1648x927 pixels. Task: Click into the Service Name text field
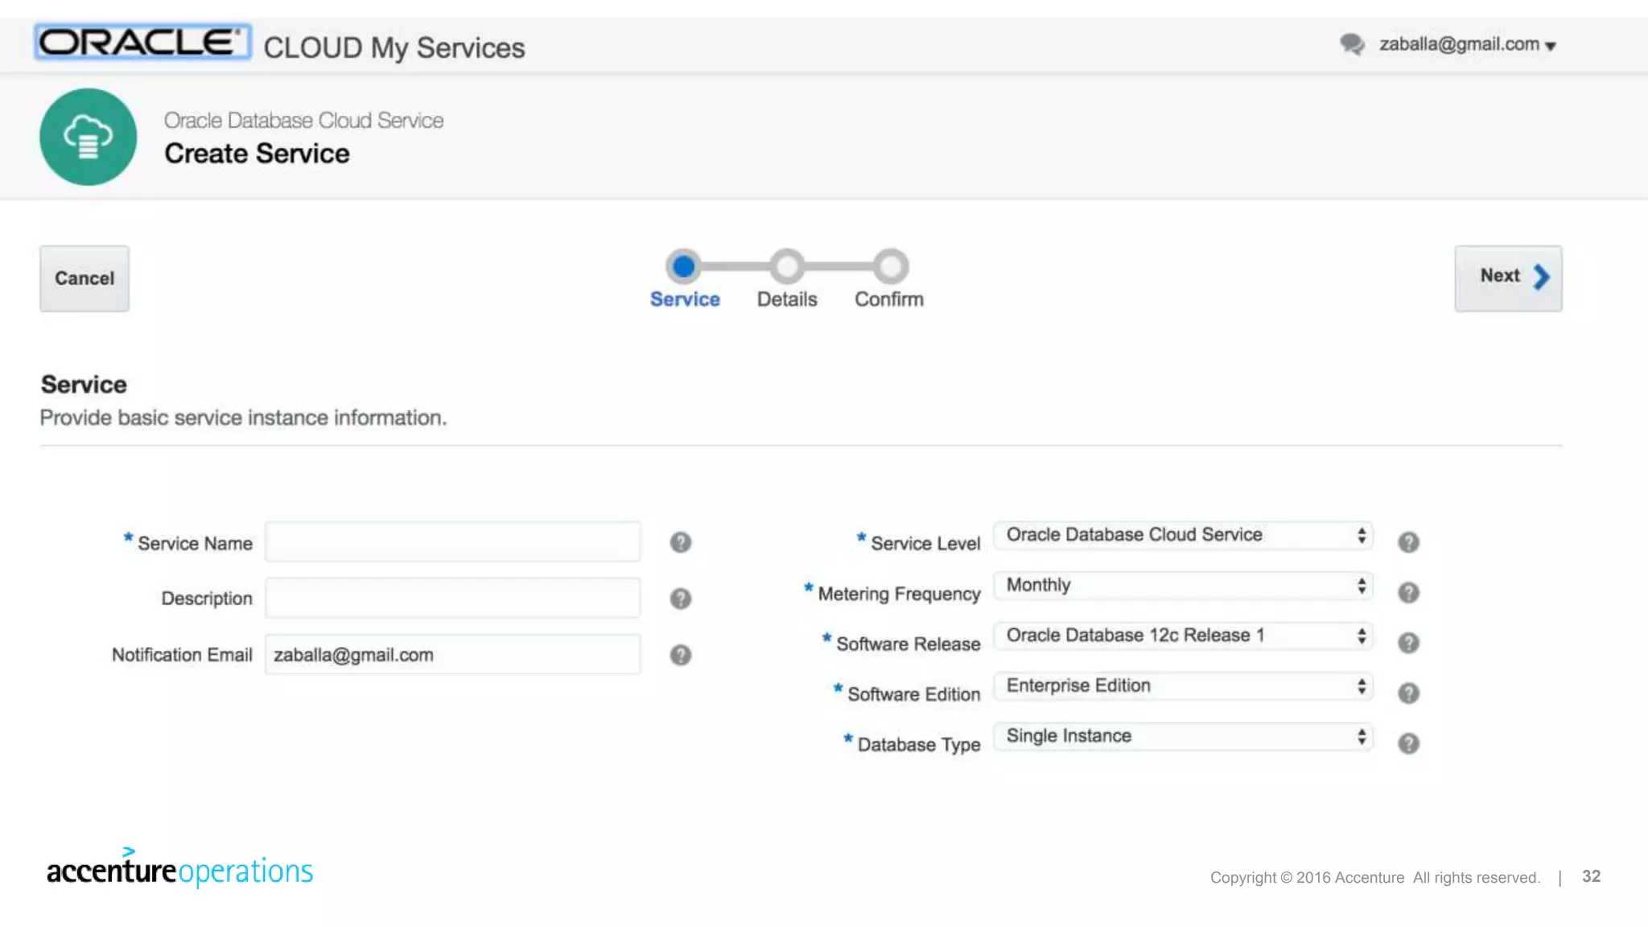coord(452,542)
